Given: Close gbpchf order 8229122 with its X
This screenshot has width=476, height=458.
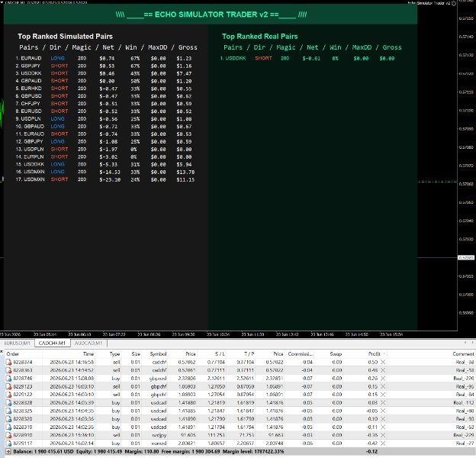Looking at the screenshot, I should pyautogui.click(x=383, y=395).
